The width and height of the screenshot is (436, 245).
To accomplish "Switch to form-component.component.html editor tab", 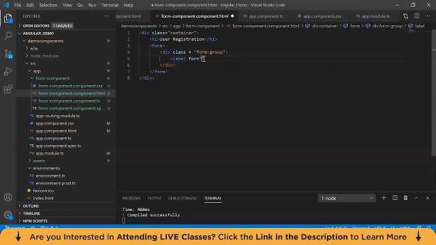I will click(194, 16).
